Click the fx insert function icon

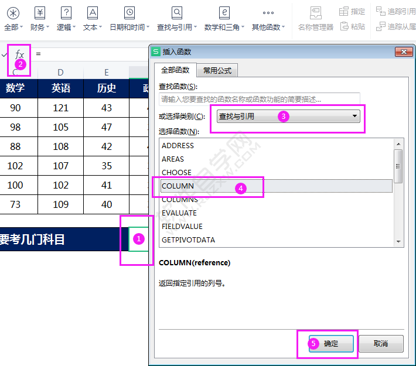19,54
